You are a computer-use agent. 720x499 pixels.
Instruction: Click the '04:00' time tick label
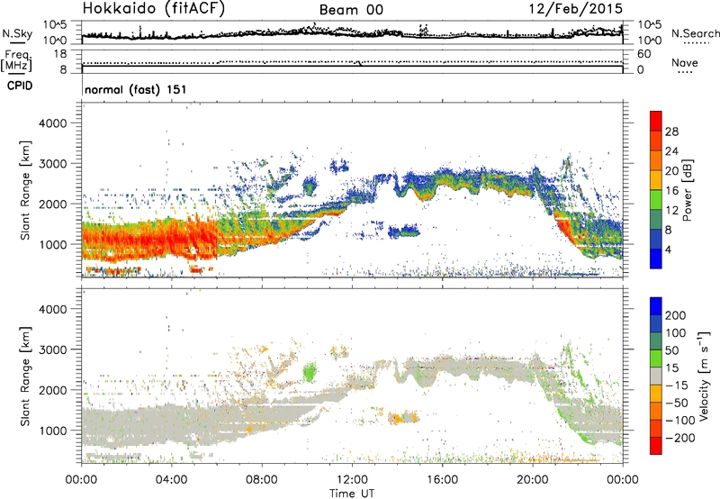click(171, 480)
